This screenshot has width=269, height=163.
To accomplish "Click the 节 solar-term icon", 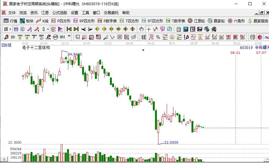I will 162,29.
